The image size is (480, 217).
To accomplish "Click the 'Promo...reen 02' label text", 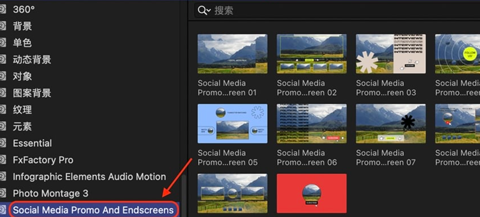I will coord(307,93).
